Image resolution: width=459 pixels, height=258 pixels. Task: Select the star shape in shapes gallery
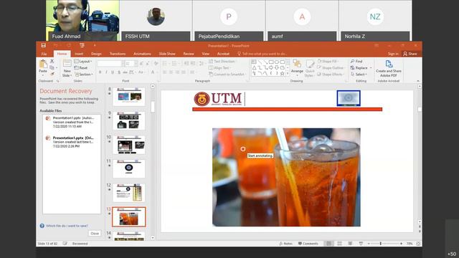pyautogui.click(x=282, y=74)
